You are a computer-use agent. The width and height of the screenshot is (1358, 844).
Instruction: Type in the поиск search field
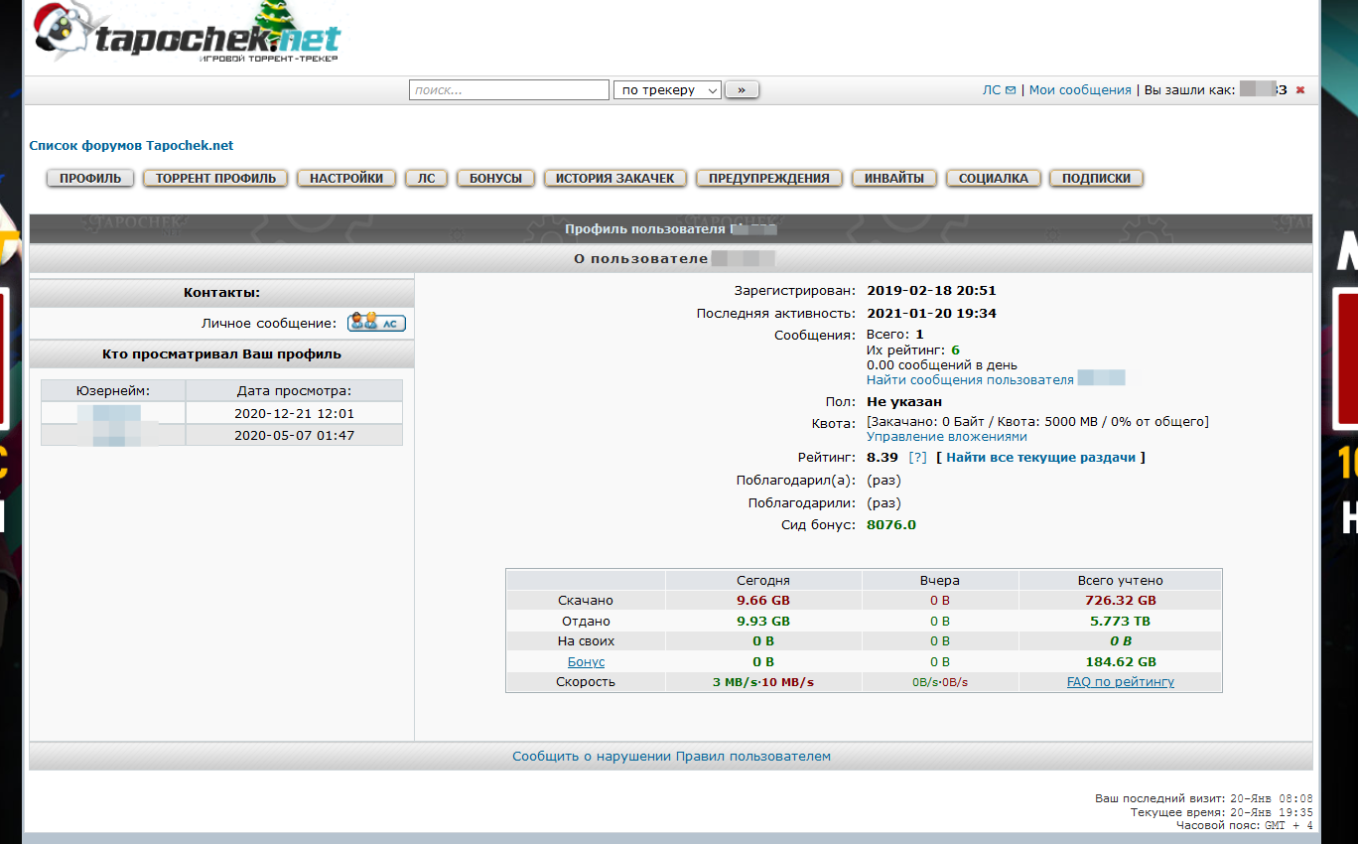click(508, 90)
